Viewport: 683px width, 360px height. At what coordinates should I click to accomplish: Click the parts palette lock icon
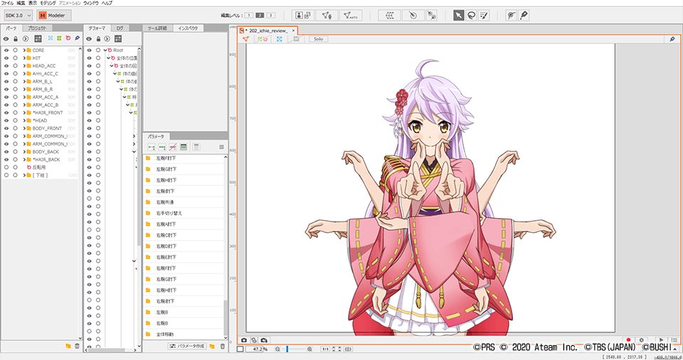(x=16, y=38)
